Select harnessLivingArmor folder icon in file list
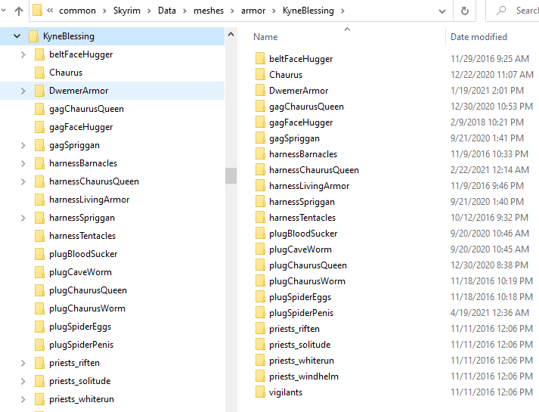Viewport: 539px width, 412px height. pyautogui.click(x=260, y=185)
